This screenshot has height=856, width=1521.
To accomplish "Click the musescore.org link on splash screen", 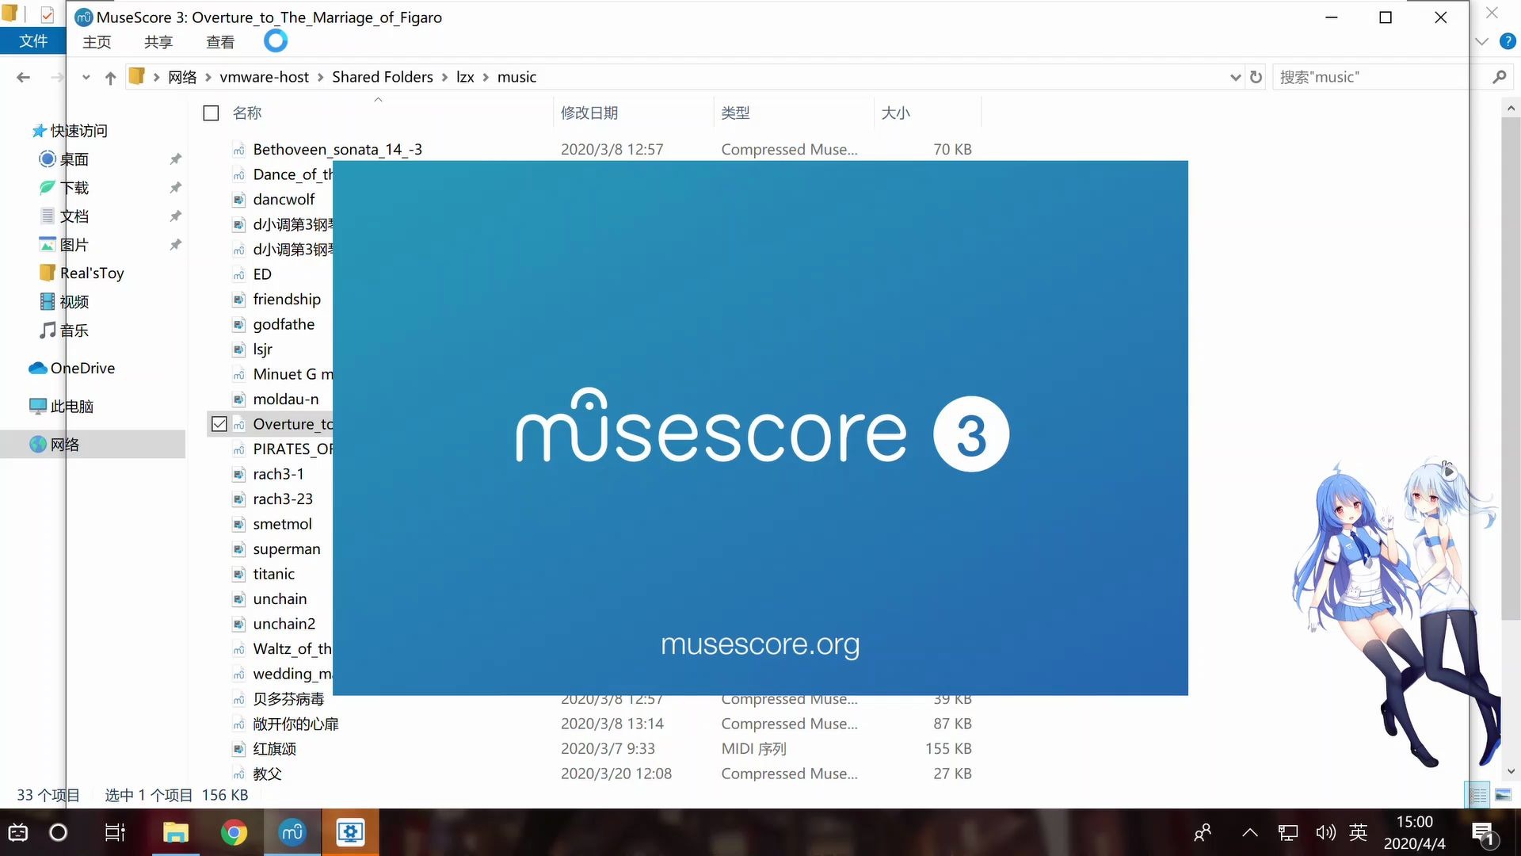I will (x=760, y=644).
